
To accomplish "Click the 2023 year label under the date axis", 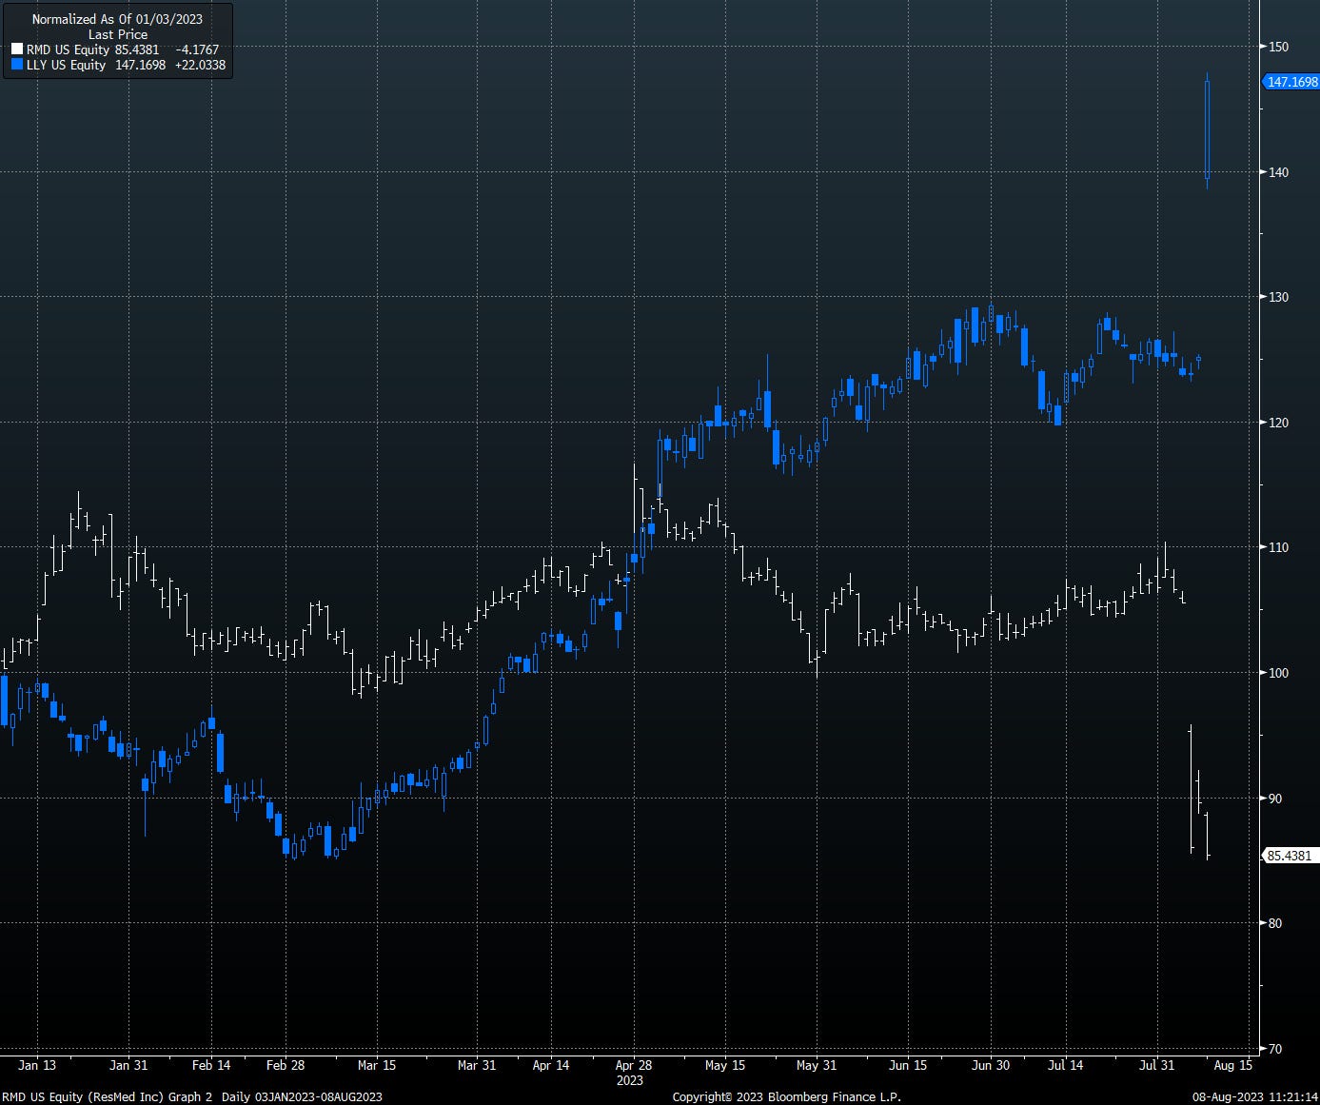I will click(x=630, y=1080).
